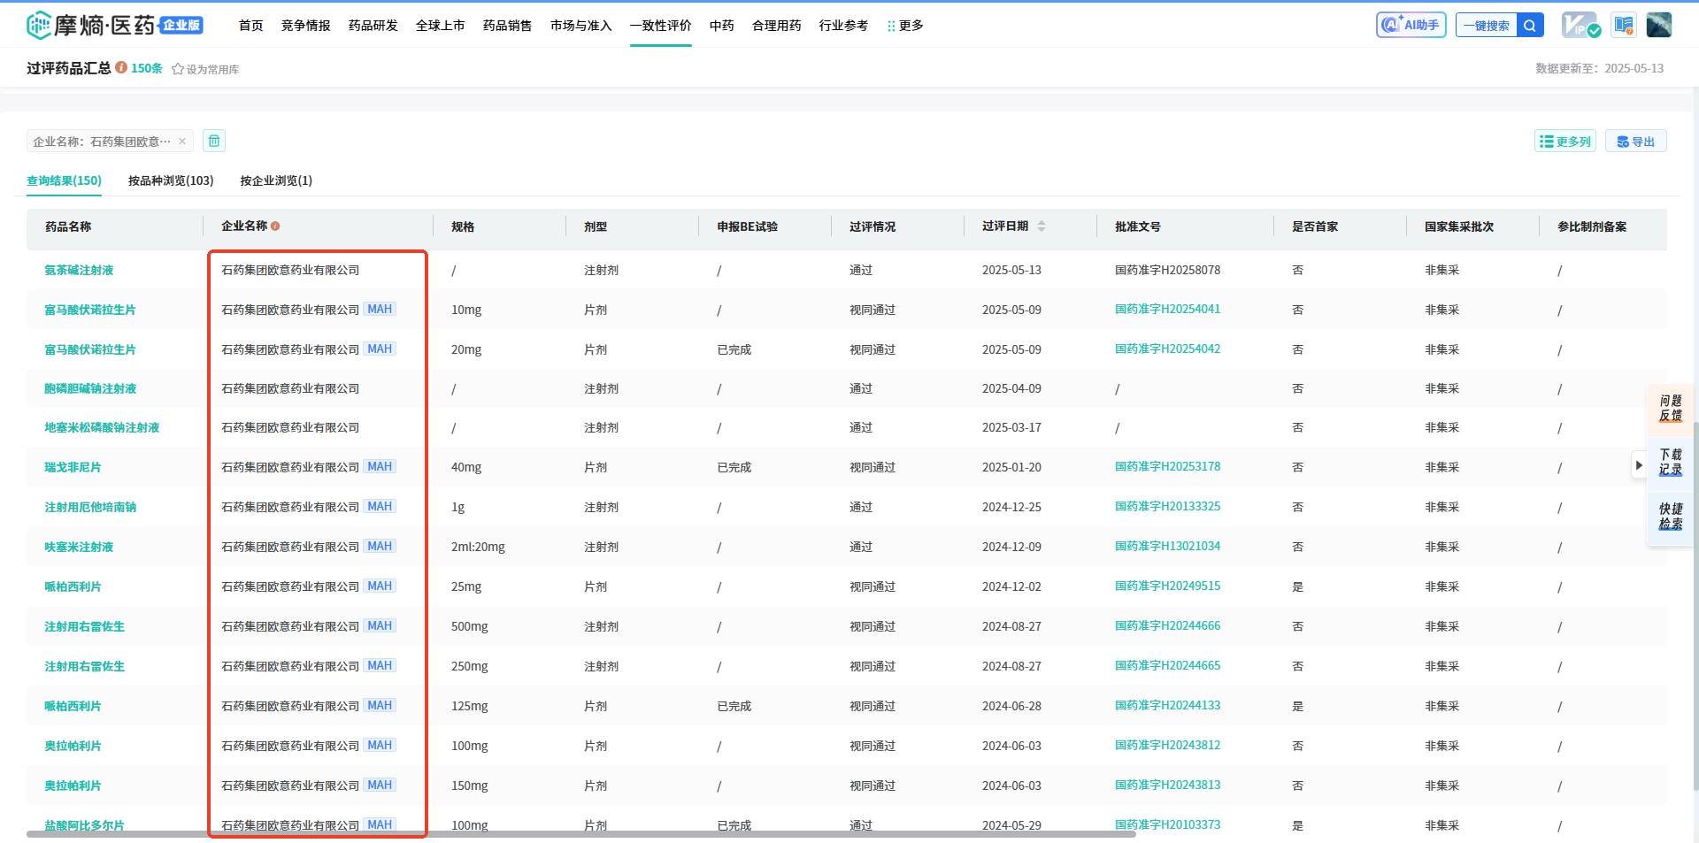Open 下载记录 side panel button

[1670, 463]
